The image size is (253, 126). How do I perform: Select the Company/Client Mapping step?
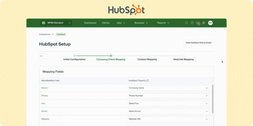click(x=111, y=58)
